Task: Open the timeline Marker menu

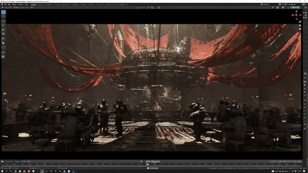Action: click(29, 161)
